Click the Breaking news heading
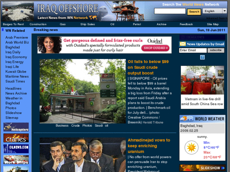230x172 pixels. tap(46, 30)
